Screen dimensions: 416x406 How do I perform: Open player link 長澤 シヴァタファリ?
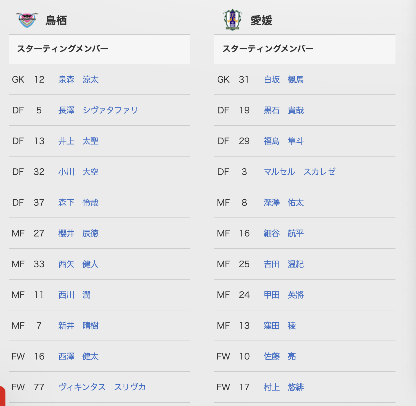pyautogui.click(x=98, y=110)
